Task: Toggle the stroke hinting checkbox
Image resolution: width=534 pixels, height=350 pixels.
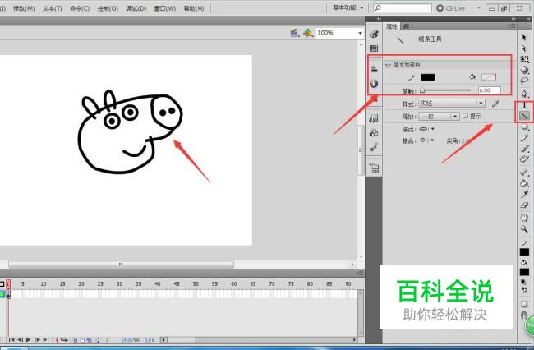Action: click(x=466, y=116)
